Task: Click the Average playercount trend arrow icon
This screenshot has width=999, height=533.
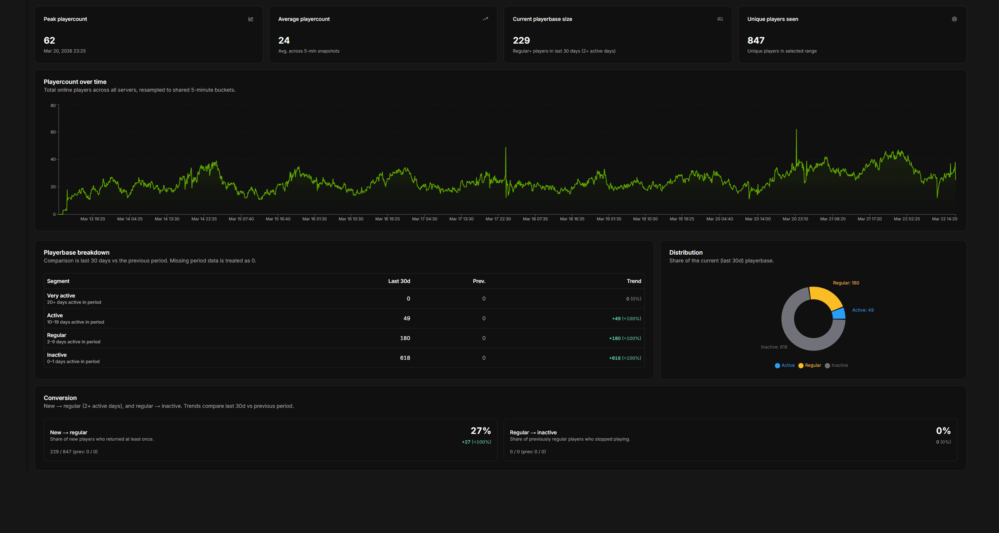Action: 485,19
